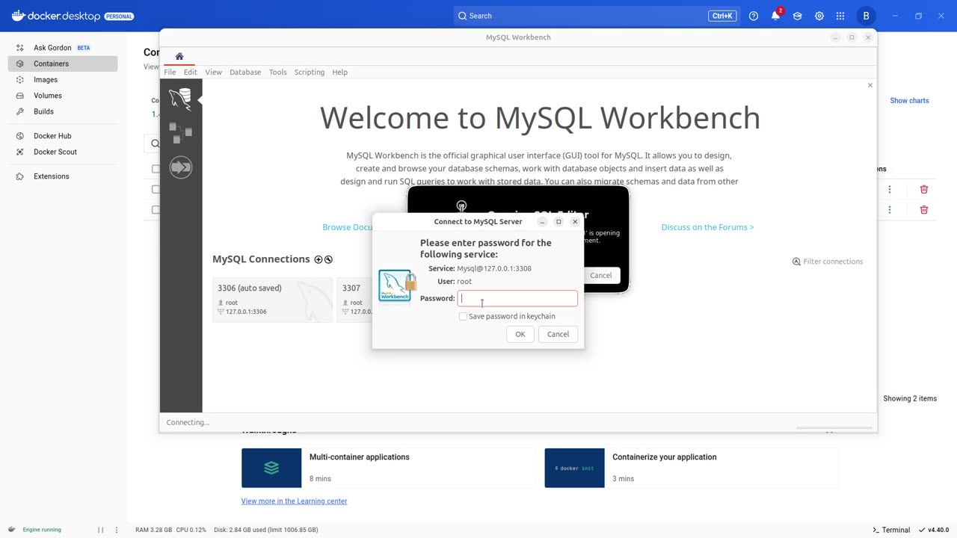Delete the second container with trash icon
This screenshot has height=538, width=957.
924,210
